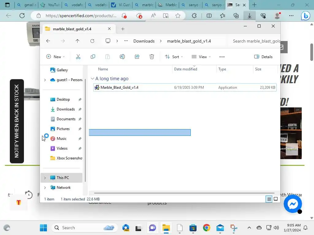Viewport: 314px width, 235px height.
Task: Open a new Edge browser tab
Action: tap(254, 5)
